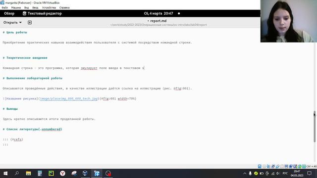Open the Устройства menu in VirtualBox

(49, 8)
